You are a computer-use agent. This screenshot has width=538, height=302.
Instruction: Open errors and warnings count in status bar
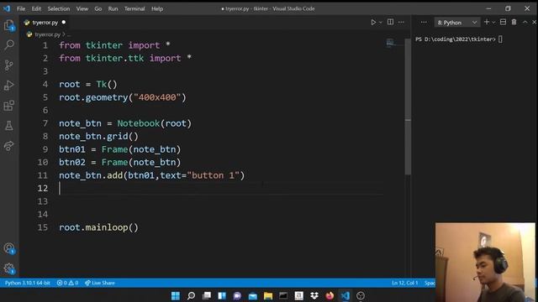[x=67, y=283]
